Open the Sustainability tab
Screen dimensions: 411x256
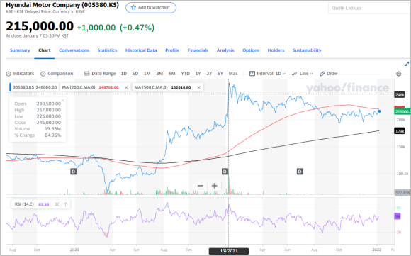pyautogui.click(x=307, y=50)
